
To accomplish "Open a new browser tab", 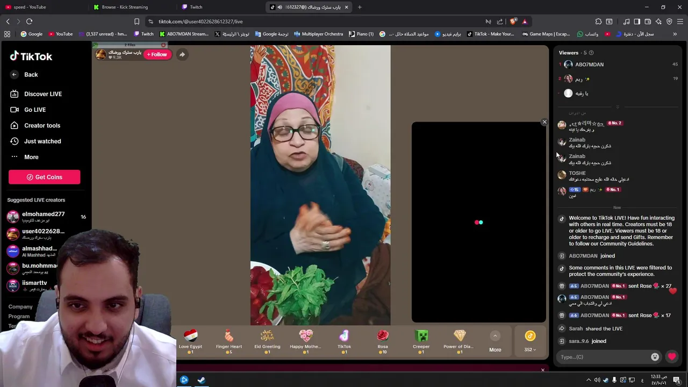I will pos(360,7).
